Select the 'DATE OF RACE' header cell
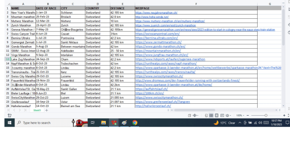Image resolution: width=290 pixels, height=163 pixels. tap(48, 9)
